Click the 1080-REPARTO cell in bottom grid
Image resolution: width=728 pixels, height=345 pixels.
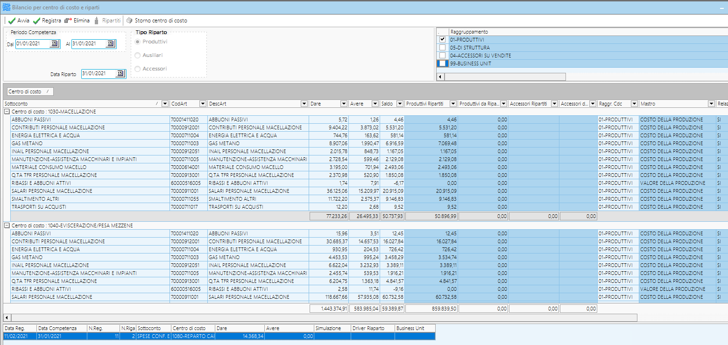tap(194, 336)
